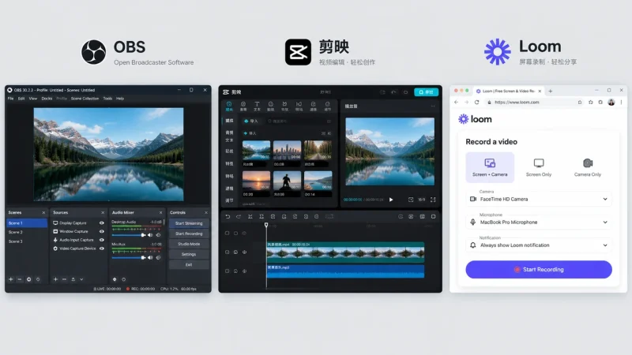The height and width of the screenshot is (355, 632).
Task: Hide Audio Input Capture via eye icon
Action: pos(102,240)
